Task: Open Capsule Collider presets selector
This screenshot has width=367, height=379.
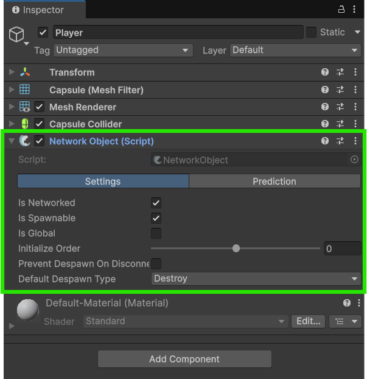Action: 340,124
